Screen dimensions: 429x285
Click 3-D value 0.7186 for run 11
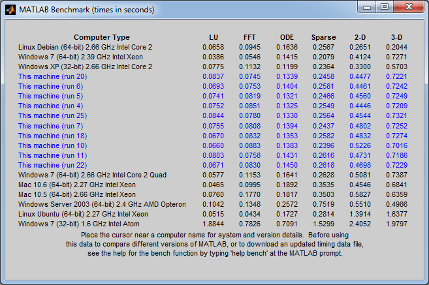(397, 155)
